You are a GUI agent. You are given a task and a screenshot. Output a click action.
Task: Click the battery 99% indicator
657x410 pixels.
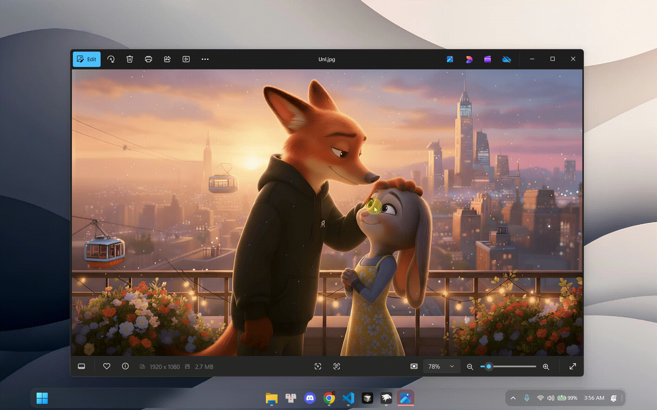[567, 398]
